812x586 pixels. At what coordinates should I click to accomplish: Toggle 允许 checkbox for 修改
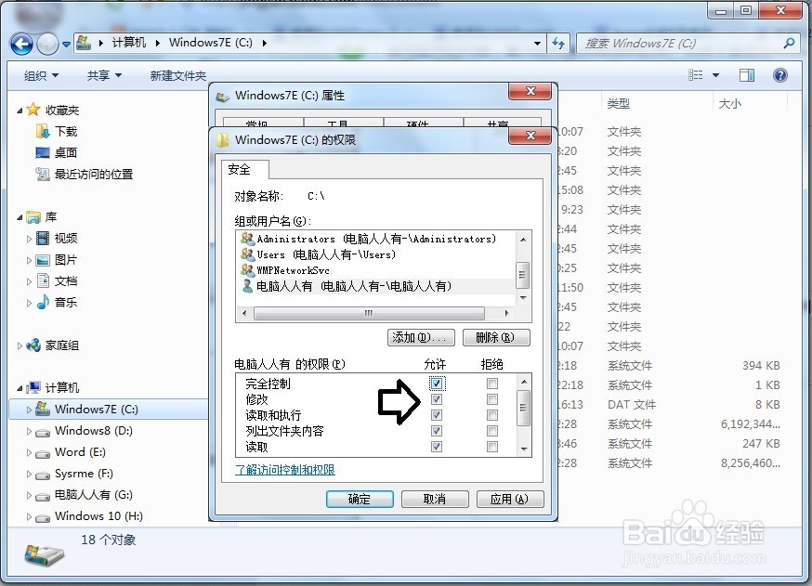click(437, 399)
